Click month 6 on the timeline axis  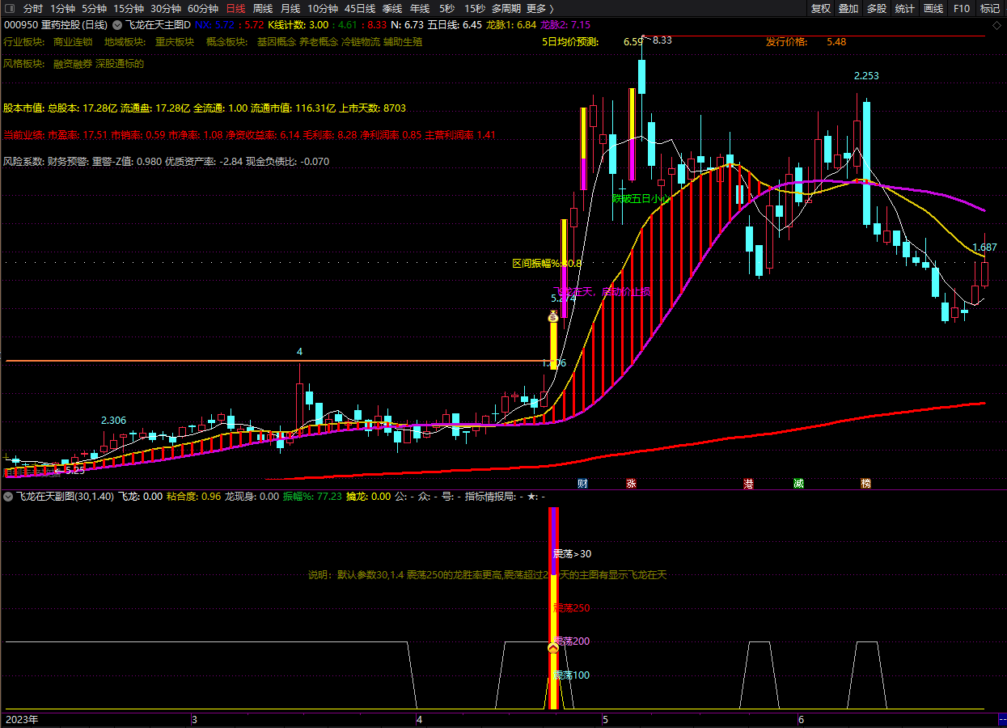pos(801,719)
